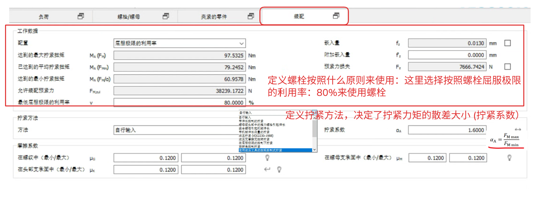Select 带伸长控制的拧紧 in the method list
The image size is (537, 205).
coord(251,121)
